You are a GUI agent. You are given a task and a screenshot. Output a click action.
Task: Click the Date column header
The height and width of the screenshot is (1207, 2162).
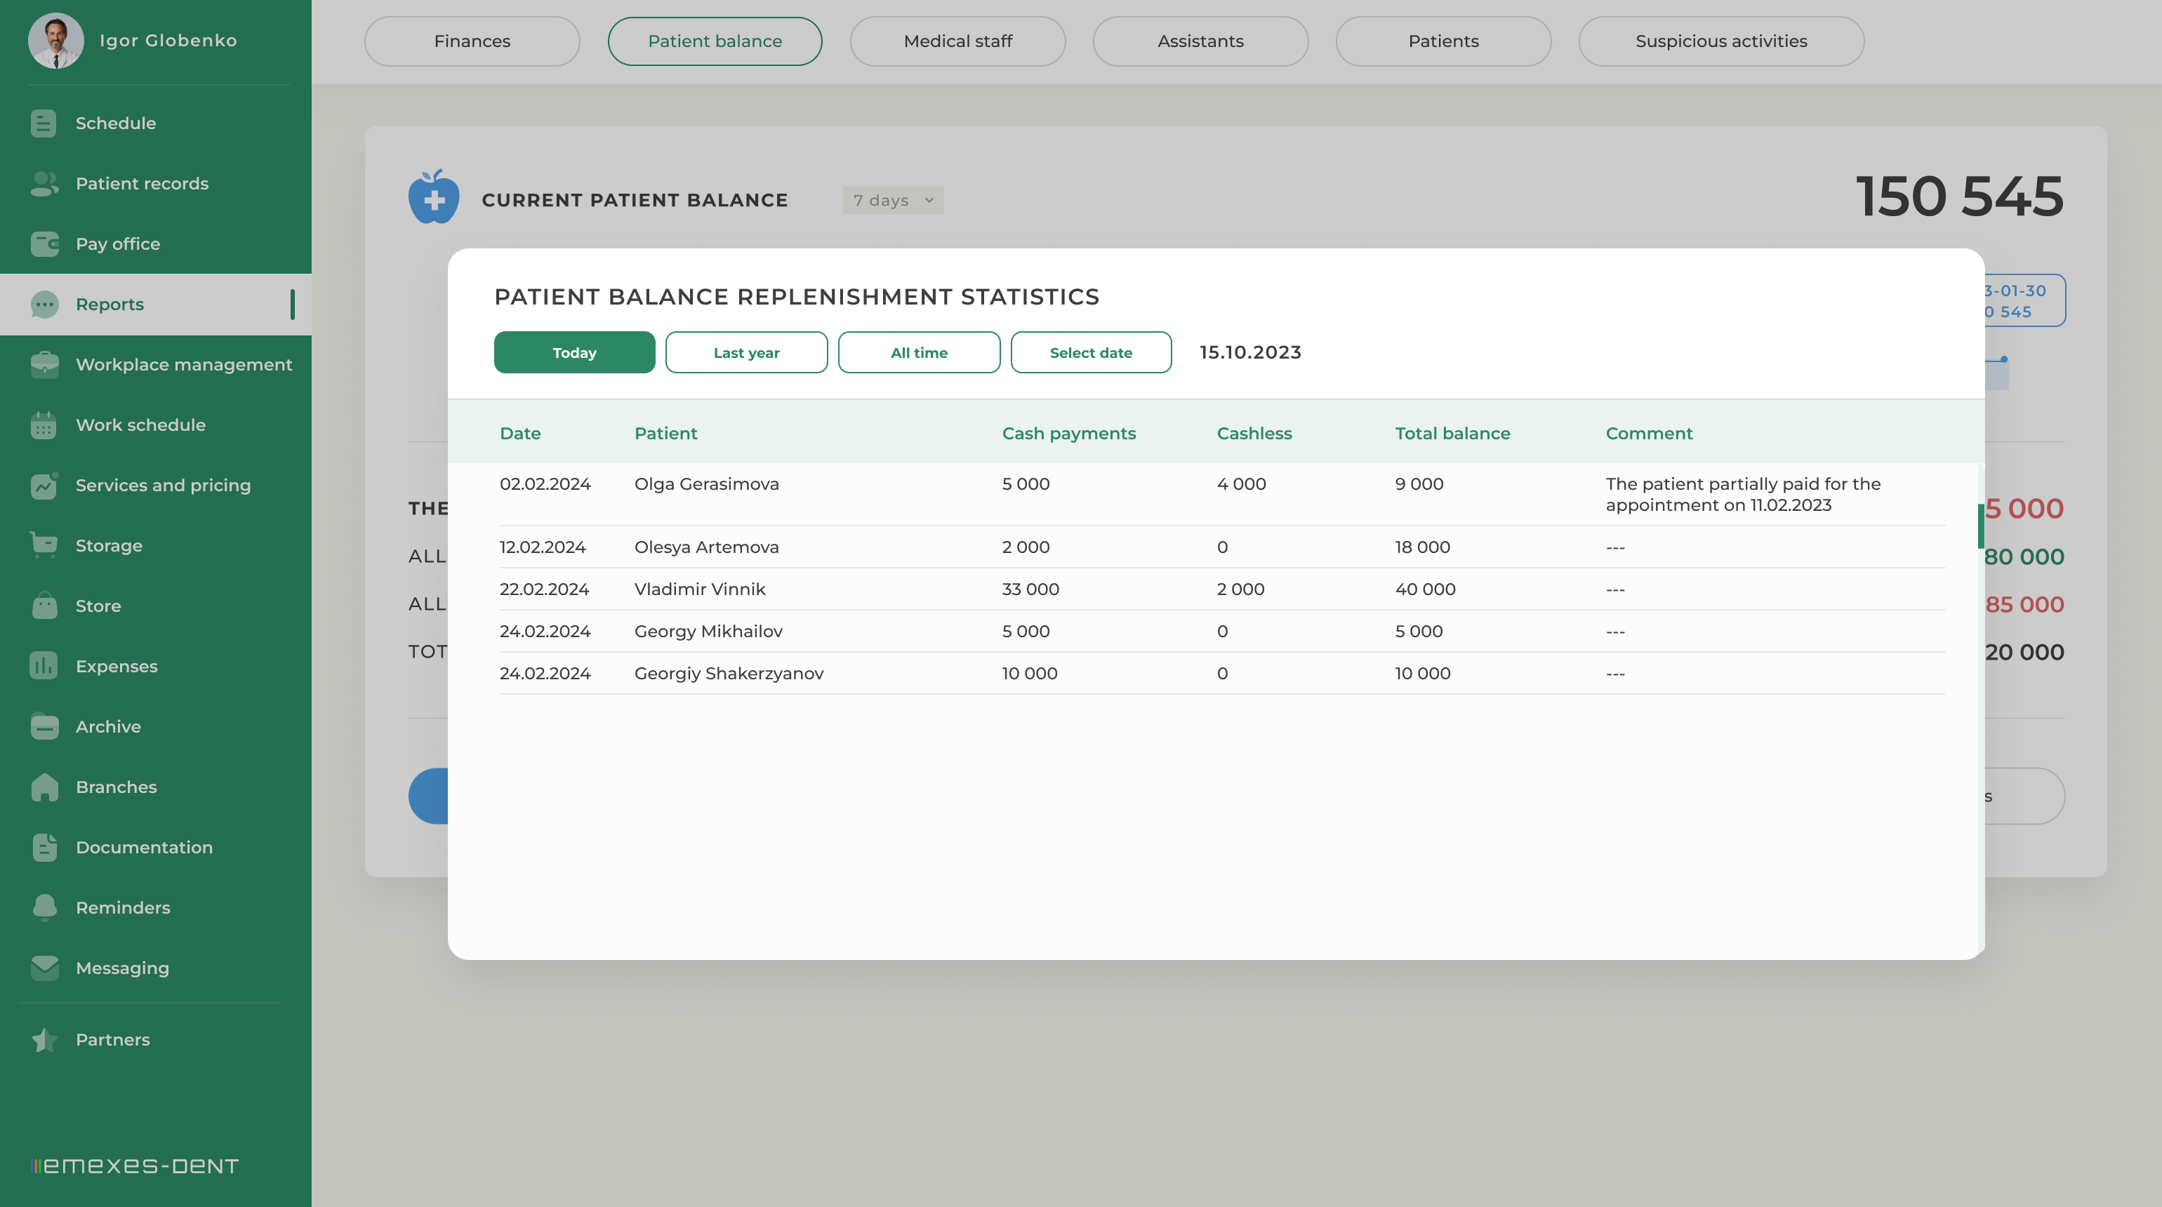(x=520, y=434)
